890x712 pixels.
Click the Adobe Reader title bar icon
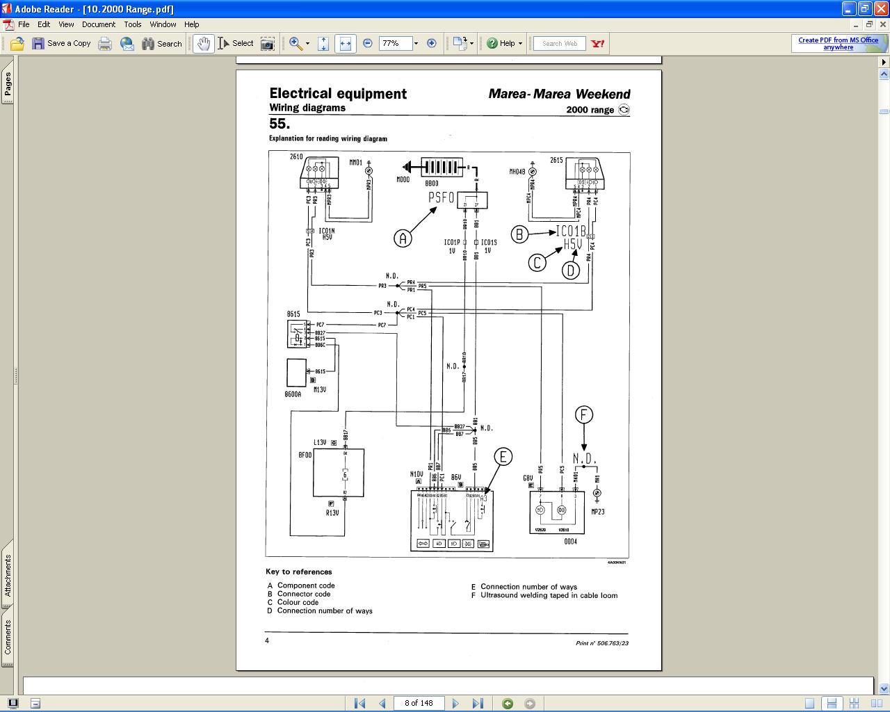coord(7,8)
